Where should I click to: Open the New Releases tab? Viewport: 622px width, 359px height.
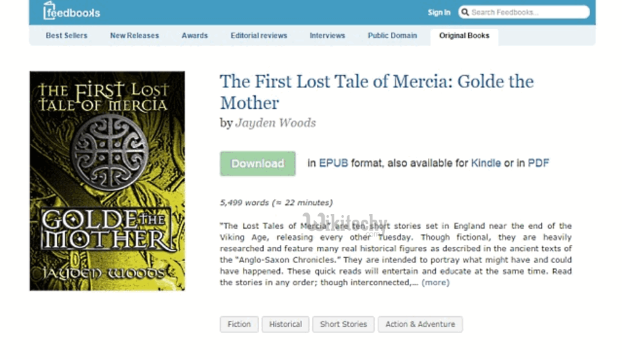coord(134,36)
